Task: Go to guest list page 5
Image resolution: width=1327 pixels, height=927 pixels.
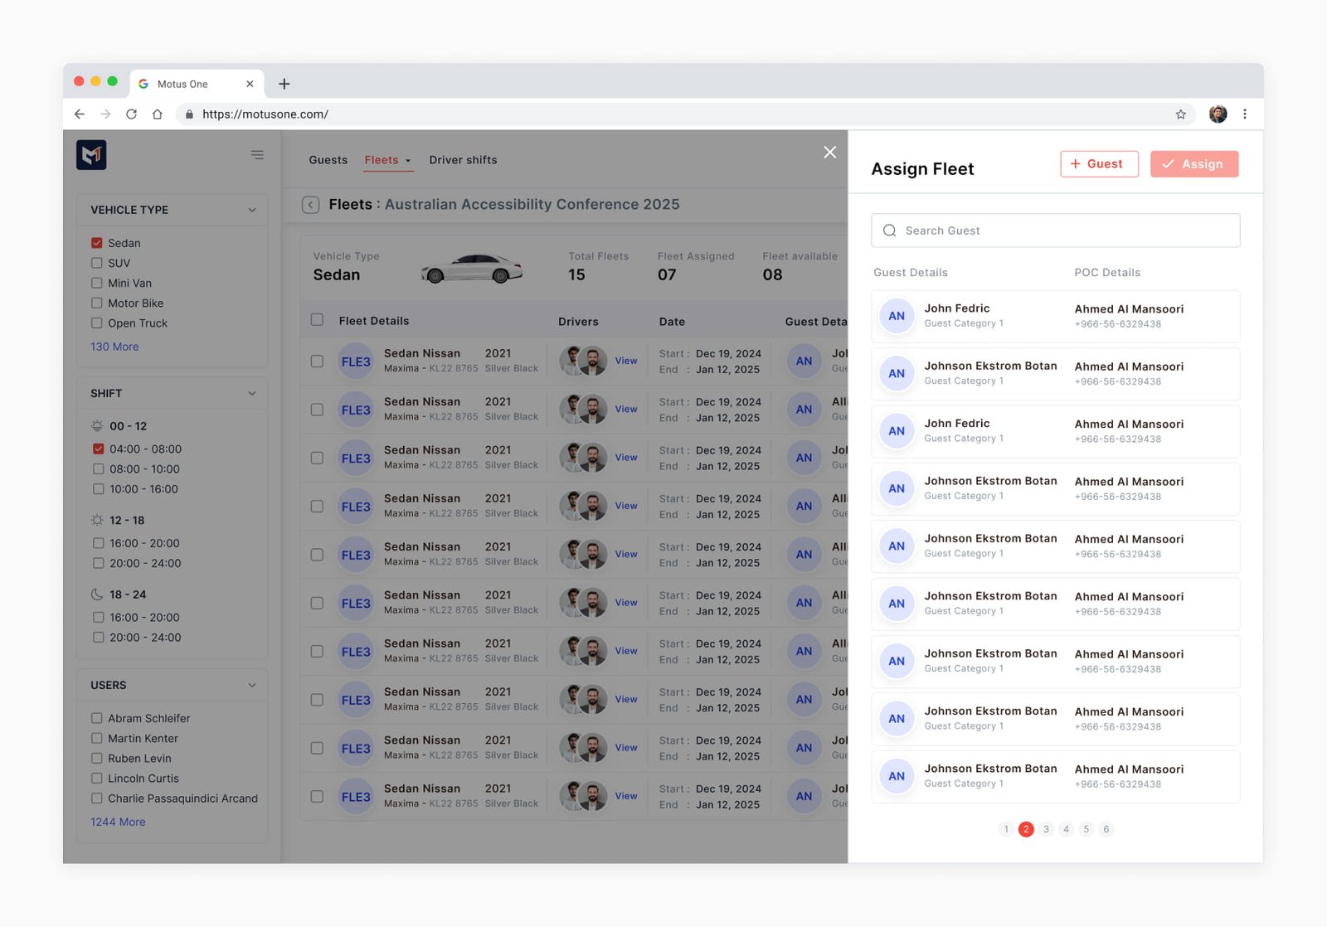Action: pos(1086,829)
